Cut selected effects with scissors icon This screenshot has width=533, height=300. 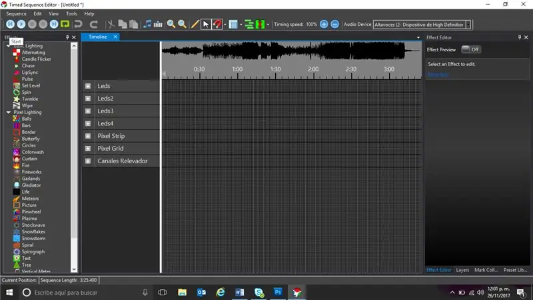[x=111, y=24]
